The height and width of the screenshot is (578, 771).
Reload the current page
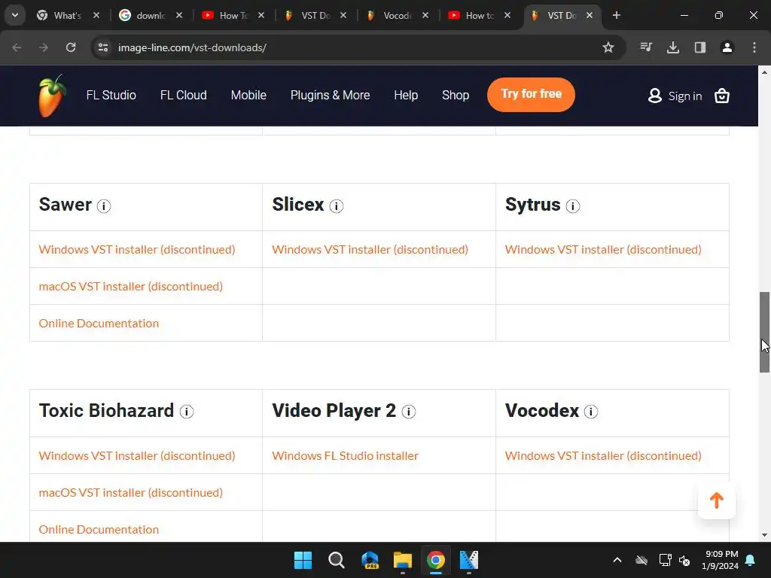coord(71,47)
